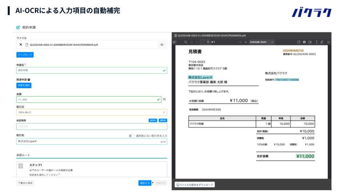Print the PDF document
This screenshot has height=196, width=349.
coord(304,42)
